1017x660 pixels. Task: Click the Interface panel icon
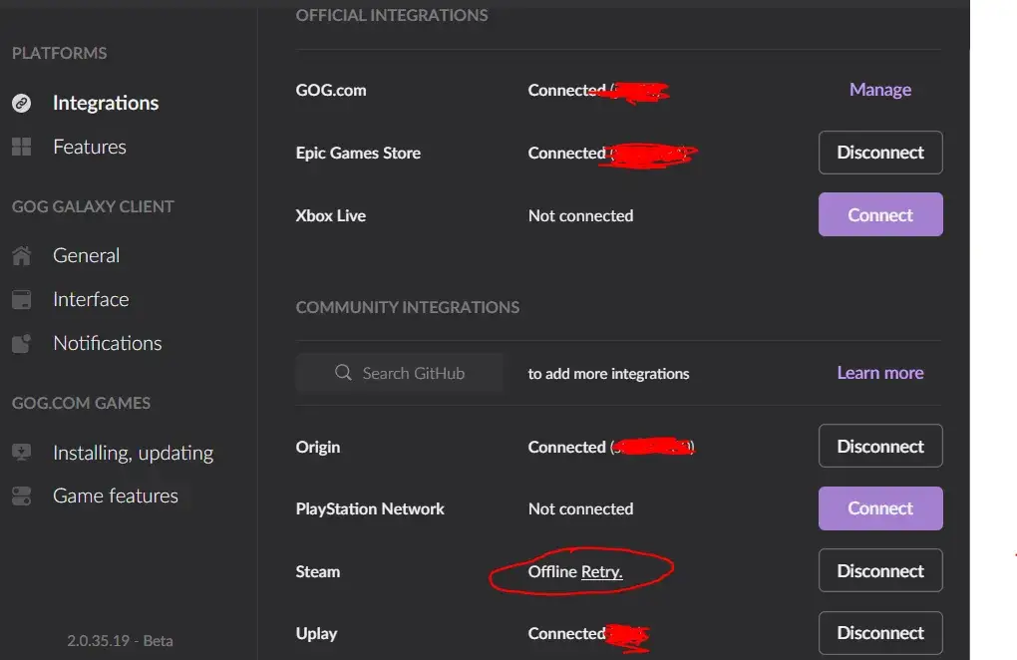point(22,299)
